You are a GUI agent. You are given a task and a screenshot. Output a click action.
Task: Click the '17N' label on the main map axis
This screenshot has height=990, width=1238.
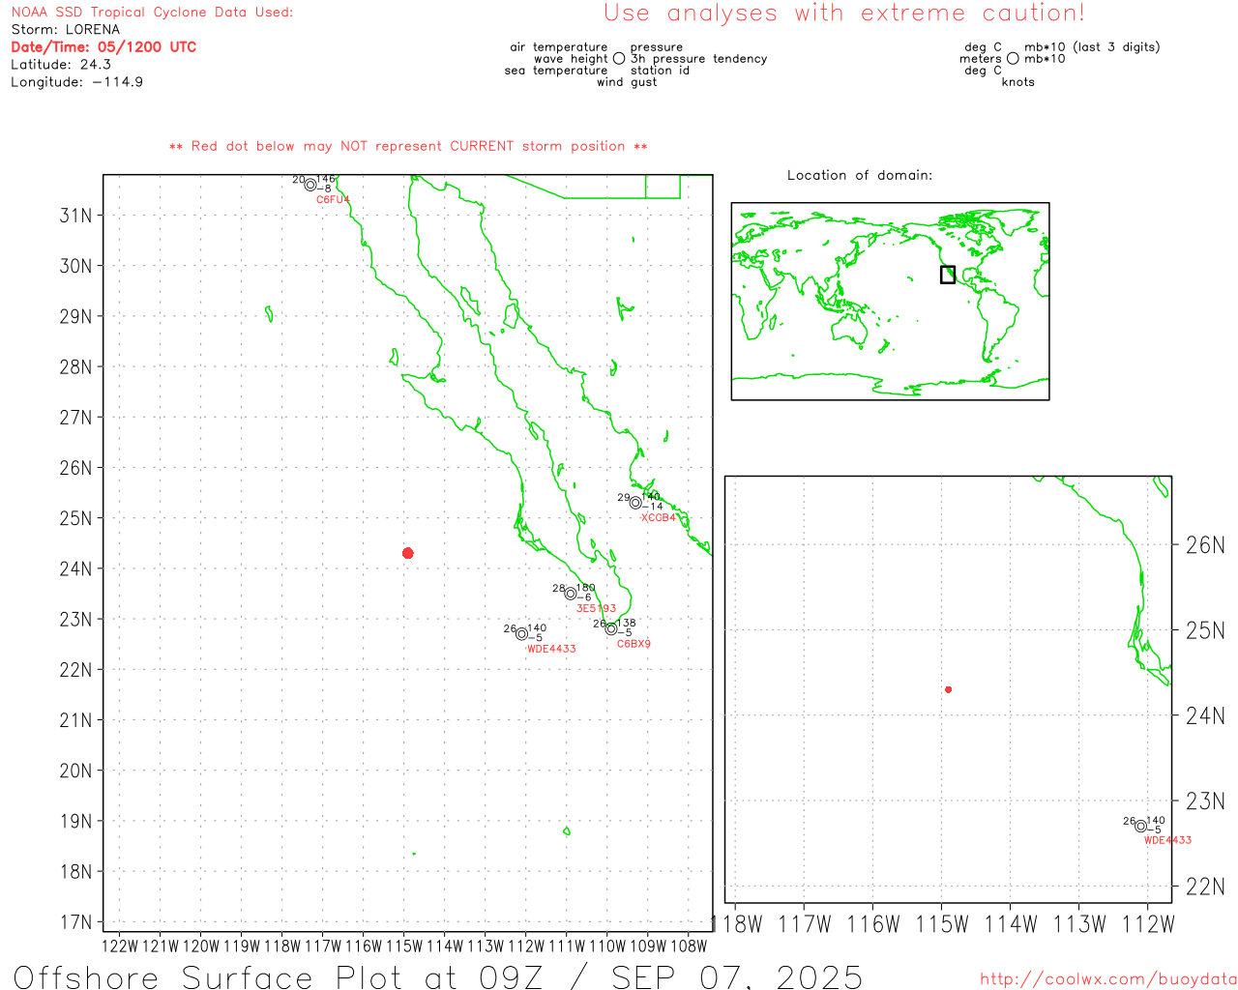tap(75, 922)
